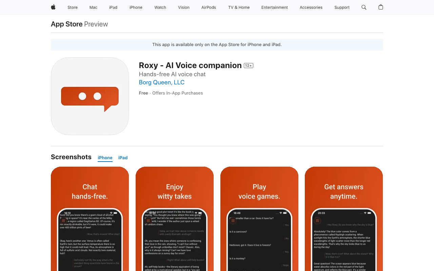Open the Mac menu item
434x271 pixels.
93,7
